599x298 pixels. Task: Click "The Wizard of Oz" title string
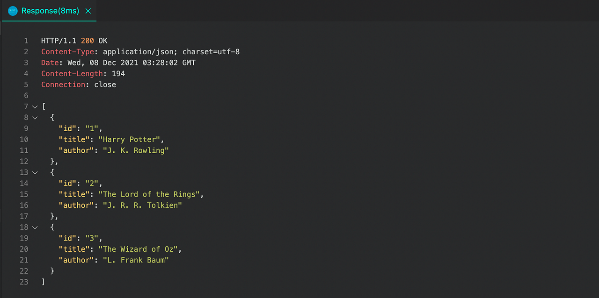point(139,249)
